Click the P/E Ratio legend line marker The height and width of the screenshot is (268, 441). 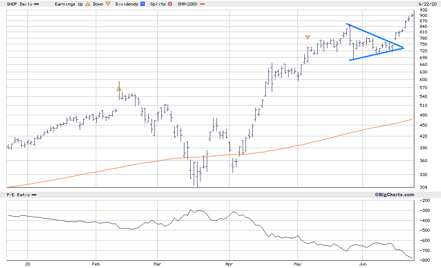(34, 195)
